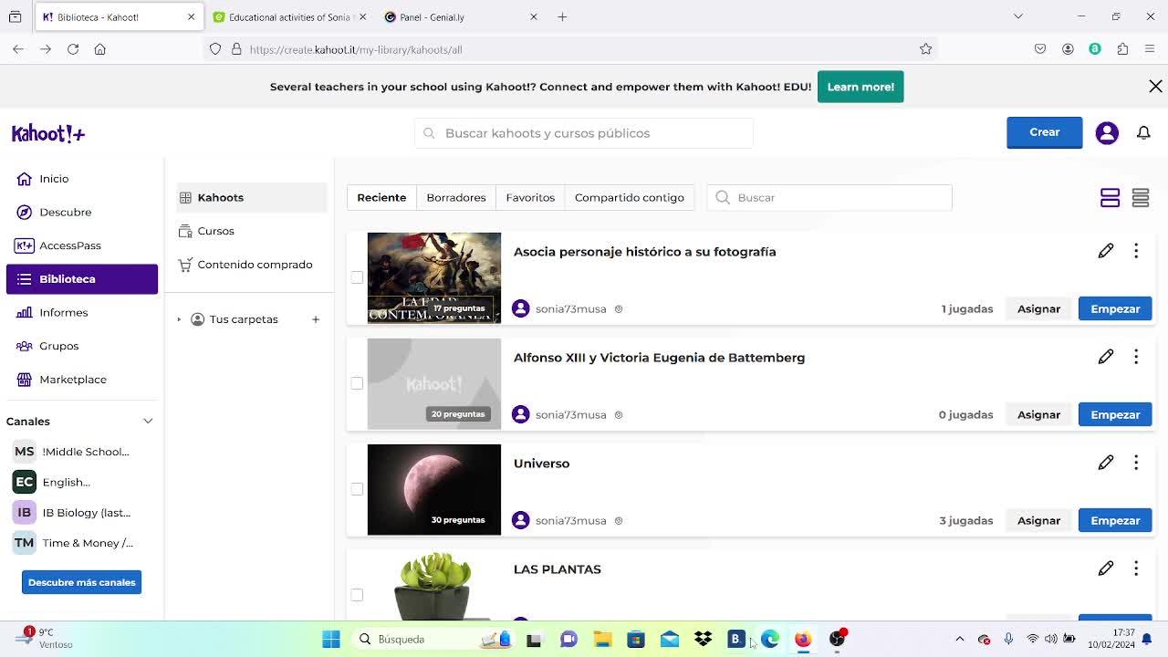The width and height of the screenshot is (1168, 657).
Task: Click the Learn more! banner button
Action: 860,87
